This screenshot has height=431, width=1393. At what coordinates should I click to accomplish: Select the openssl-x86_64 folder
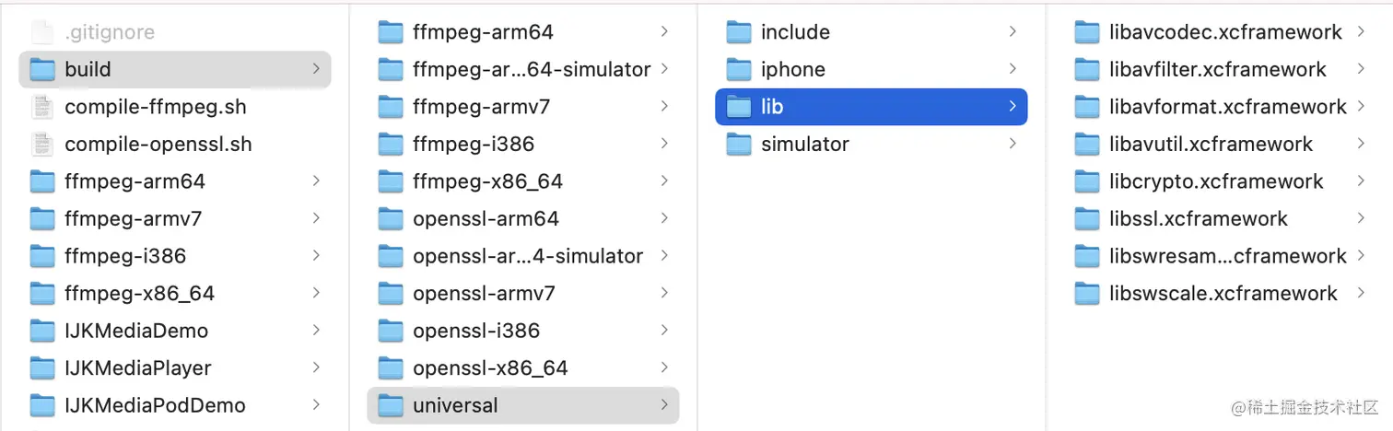pyautogui.click(x=490, y=368)
